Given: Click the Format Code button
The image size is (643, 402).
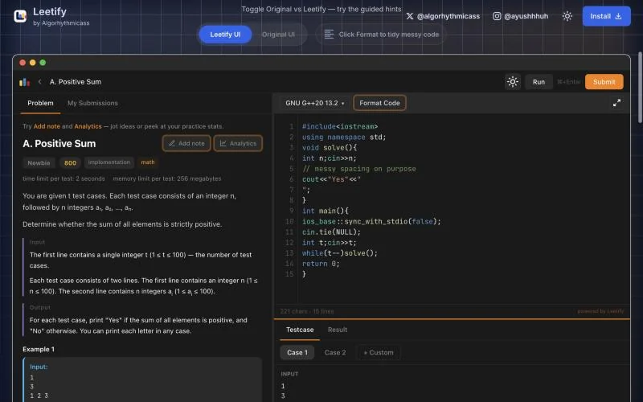Looking at the screenshot, I should pyautogui.click(x=379, y=103).
